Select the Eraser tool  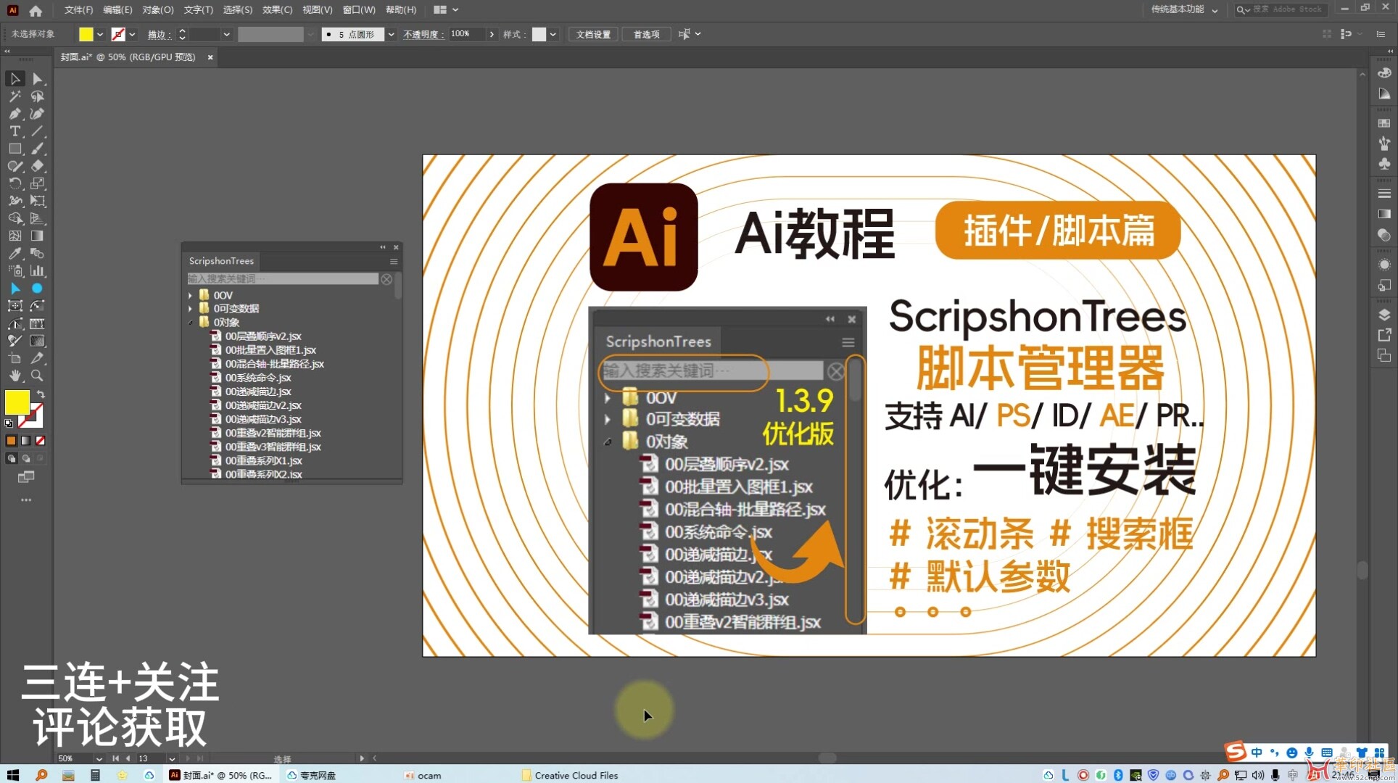pyautogui.click(x=38, y=166)
